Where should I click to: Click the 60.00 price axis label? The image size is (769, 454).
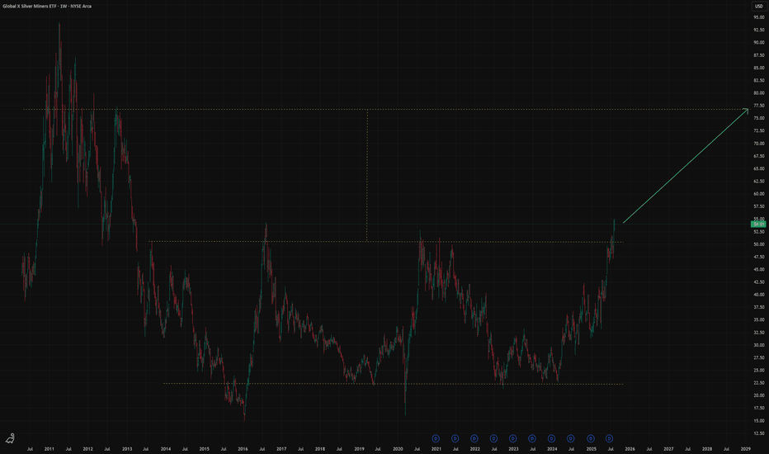[759, 193]
